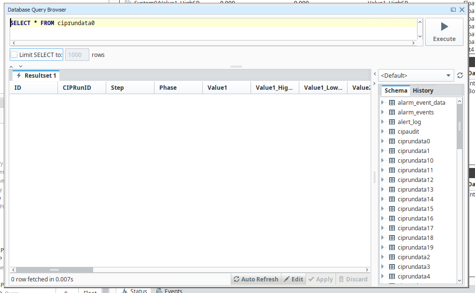The image size is (475, 293).
Task: Collapse the schema side panel arrow
Action: point(375,84)
